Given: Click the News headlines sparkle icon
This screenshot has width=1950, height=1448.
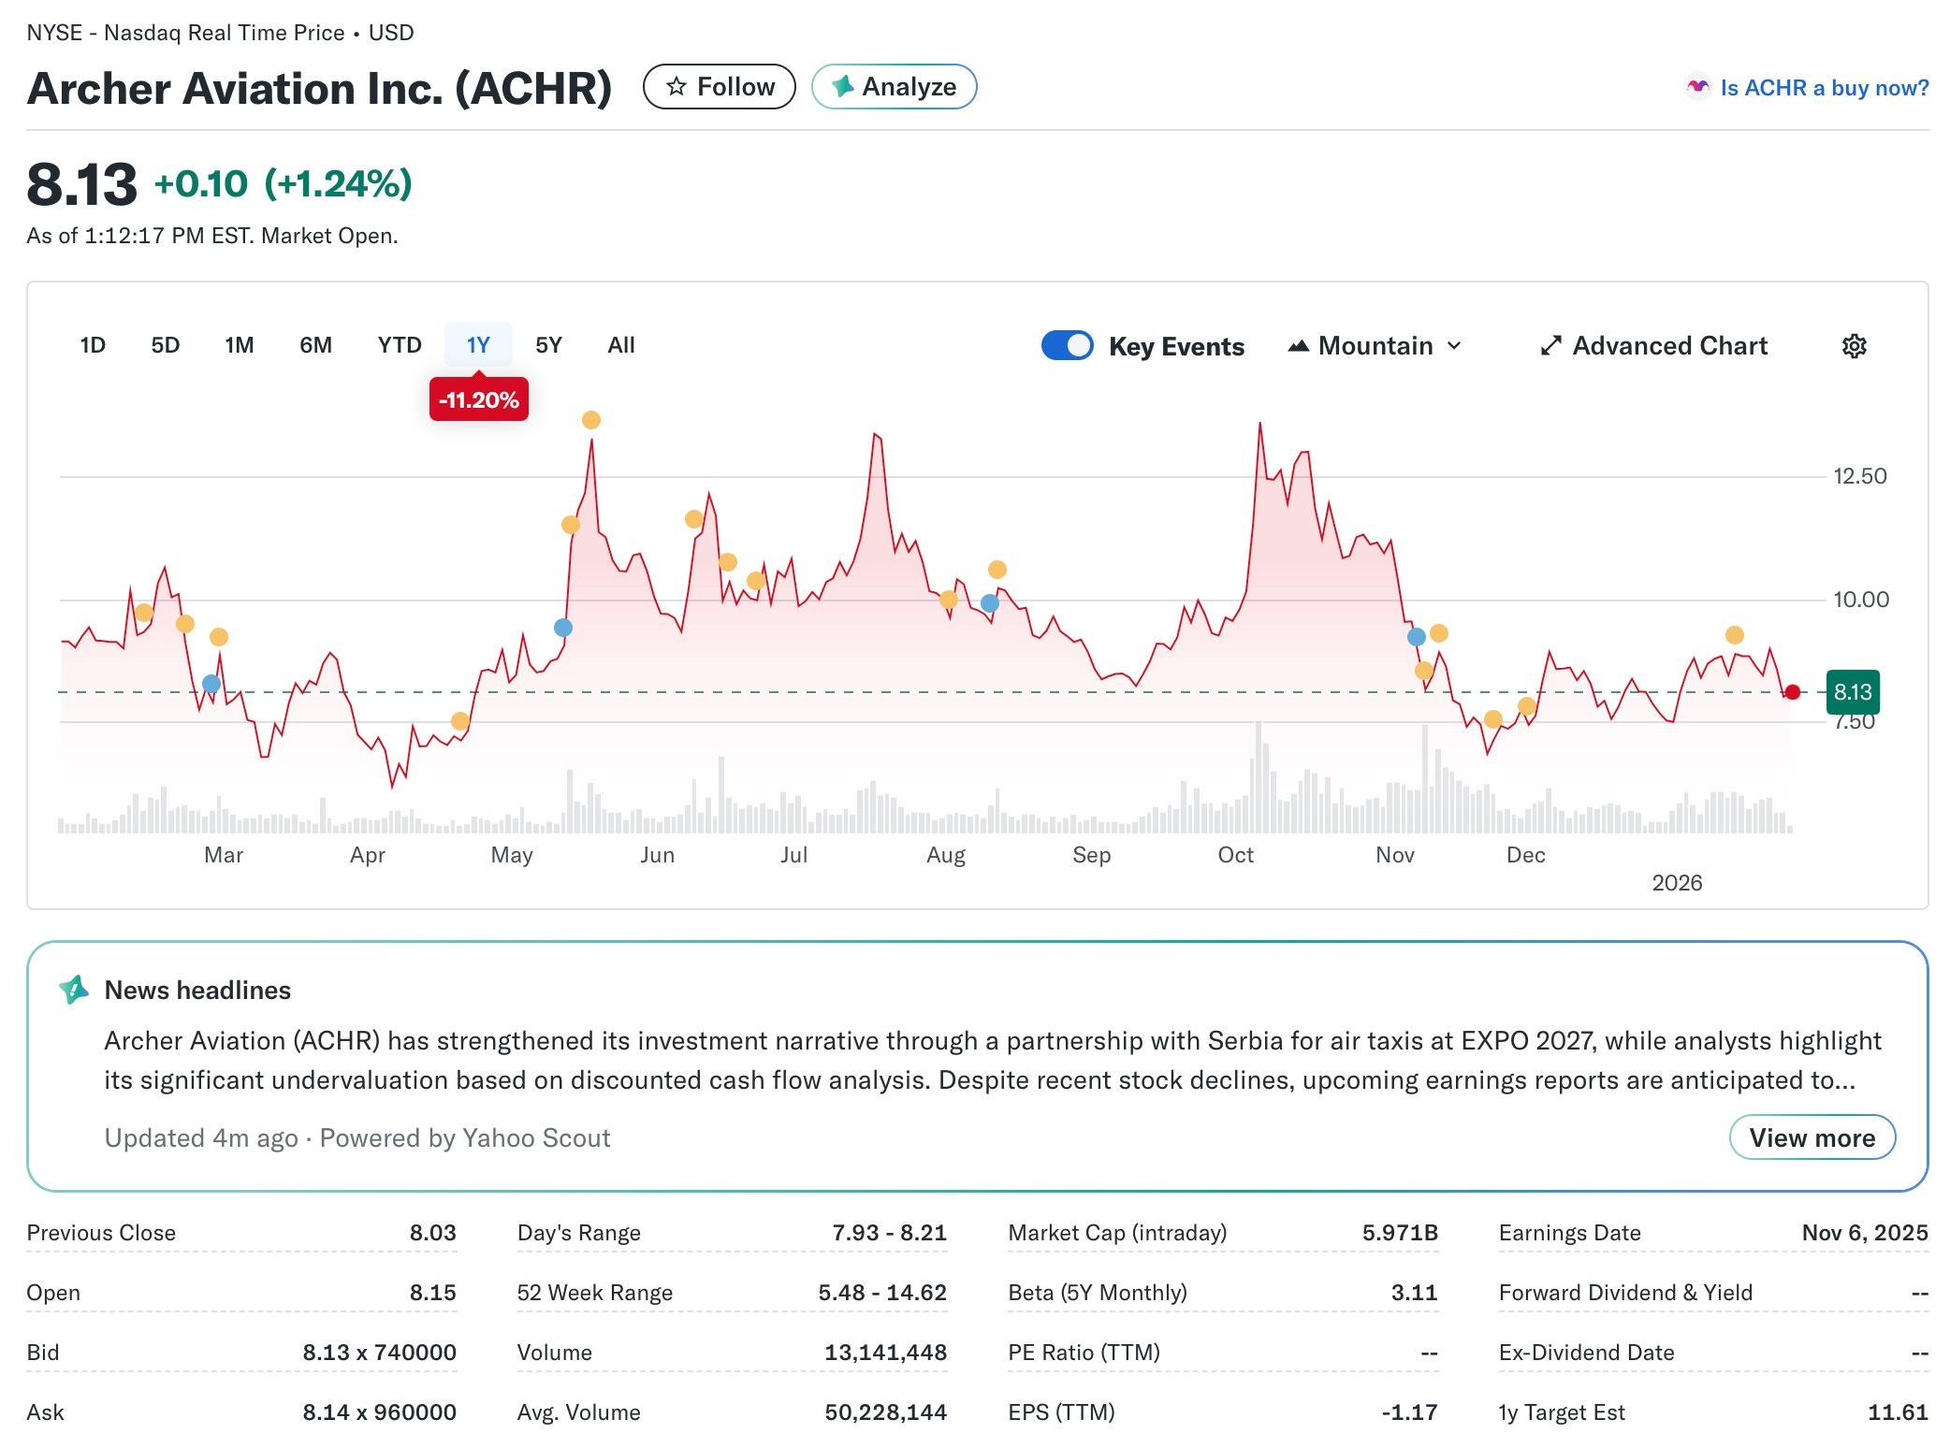Looking at the screenshot, I should [74, 990].
